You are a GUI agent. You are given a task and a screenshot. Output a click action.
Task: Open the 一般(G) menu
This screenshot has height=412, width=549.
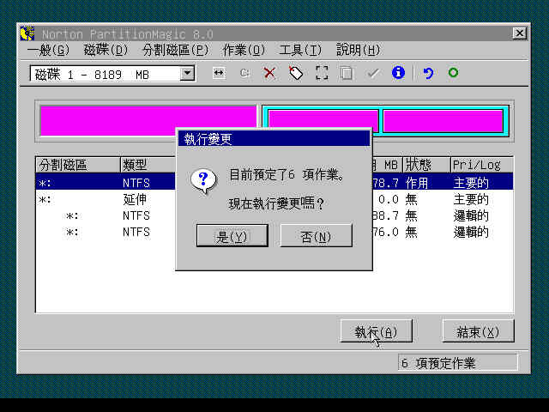(x=48, y=51)
